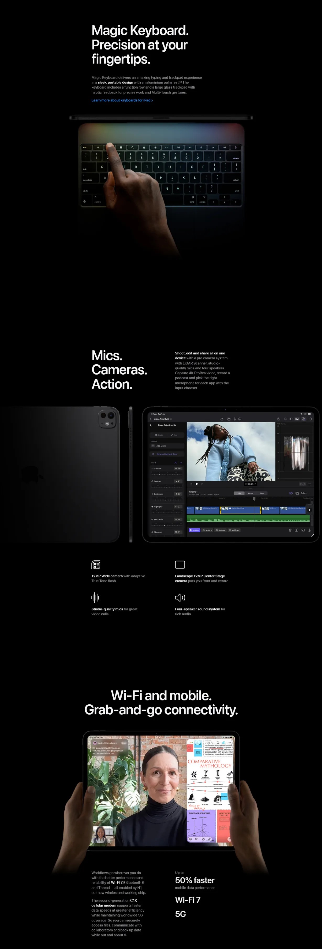The width and height of the screenshot is (322, 949).
Task: Open the Select options ellipsis in timeline header
Action: tap(309, 493)
